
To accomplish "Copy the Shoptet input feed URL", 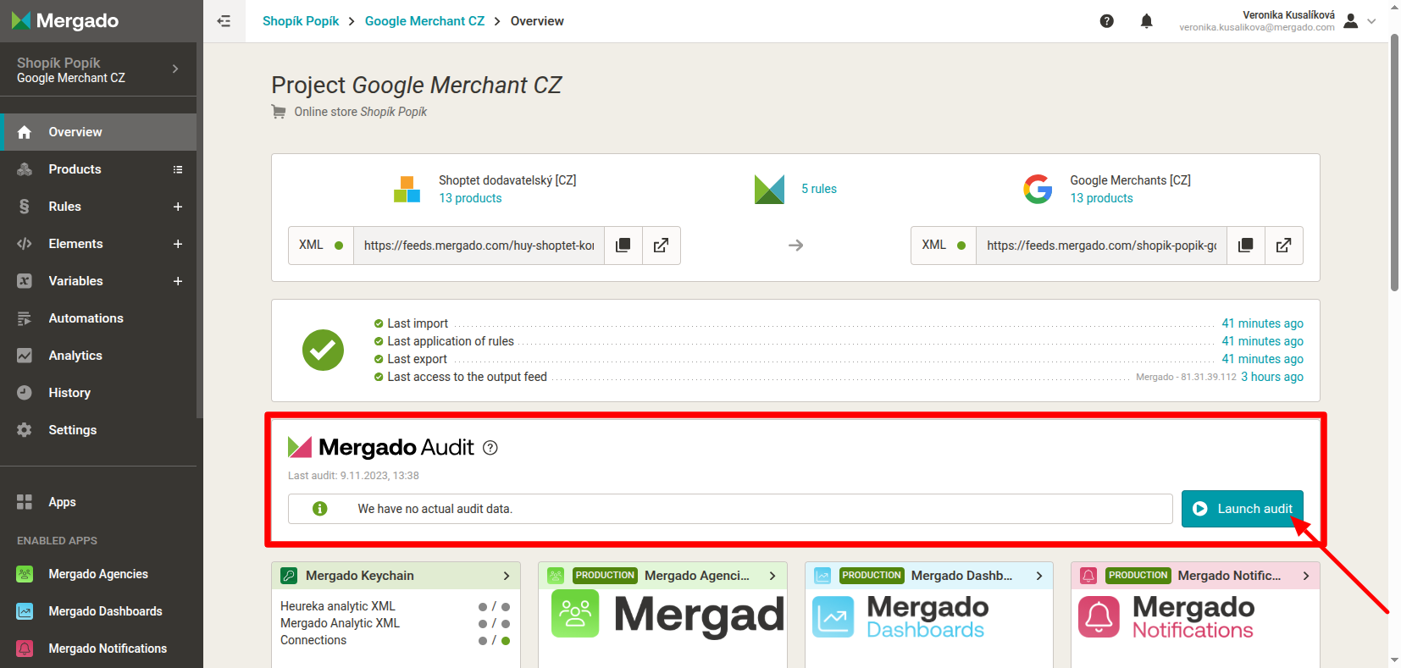I will [623, 246].
